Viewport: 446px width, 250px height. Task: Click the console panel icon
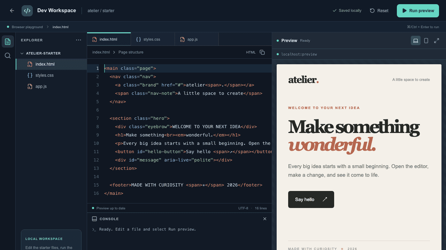point(94,219)
